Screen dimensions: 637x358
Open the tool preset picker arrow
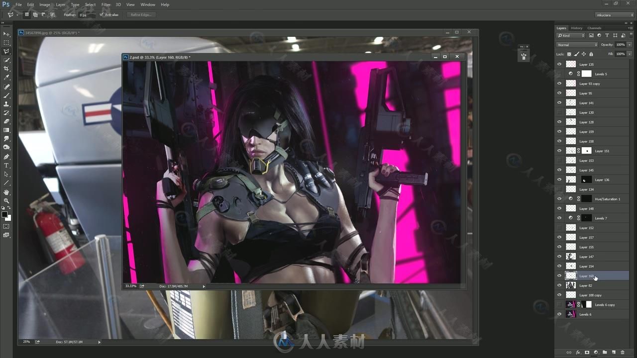point(17,15)
